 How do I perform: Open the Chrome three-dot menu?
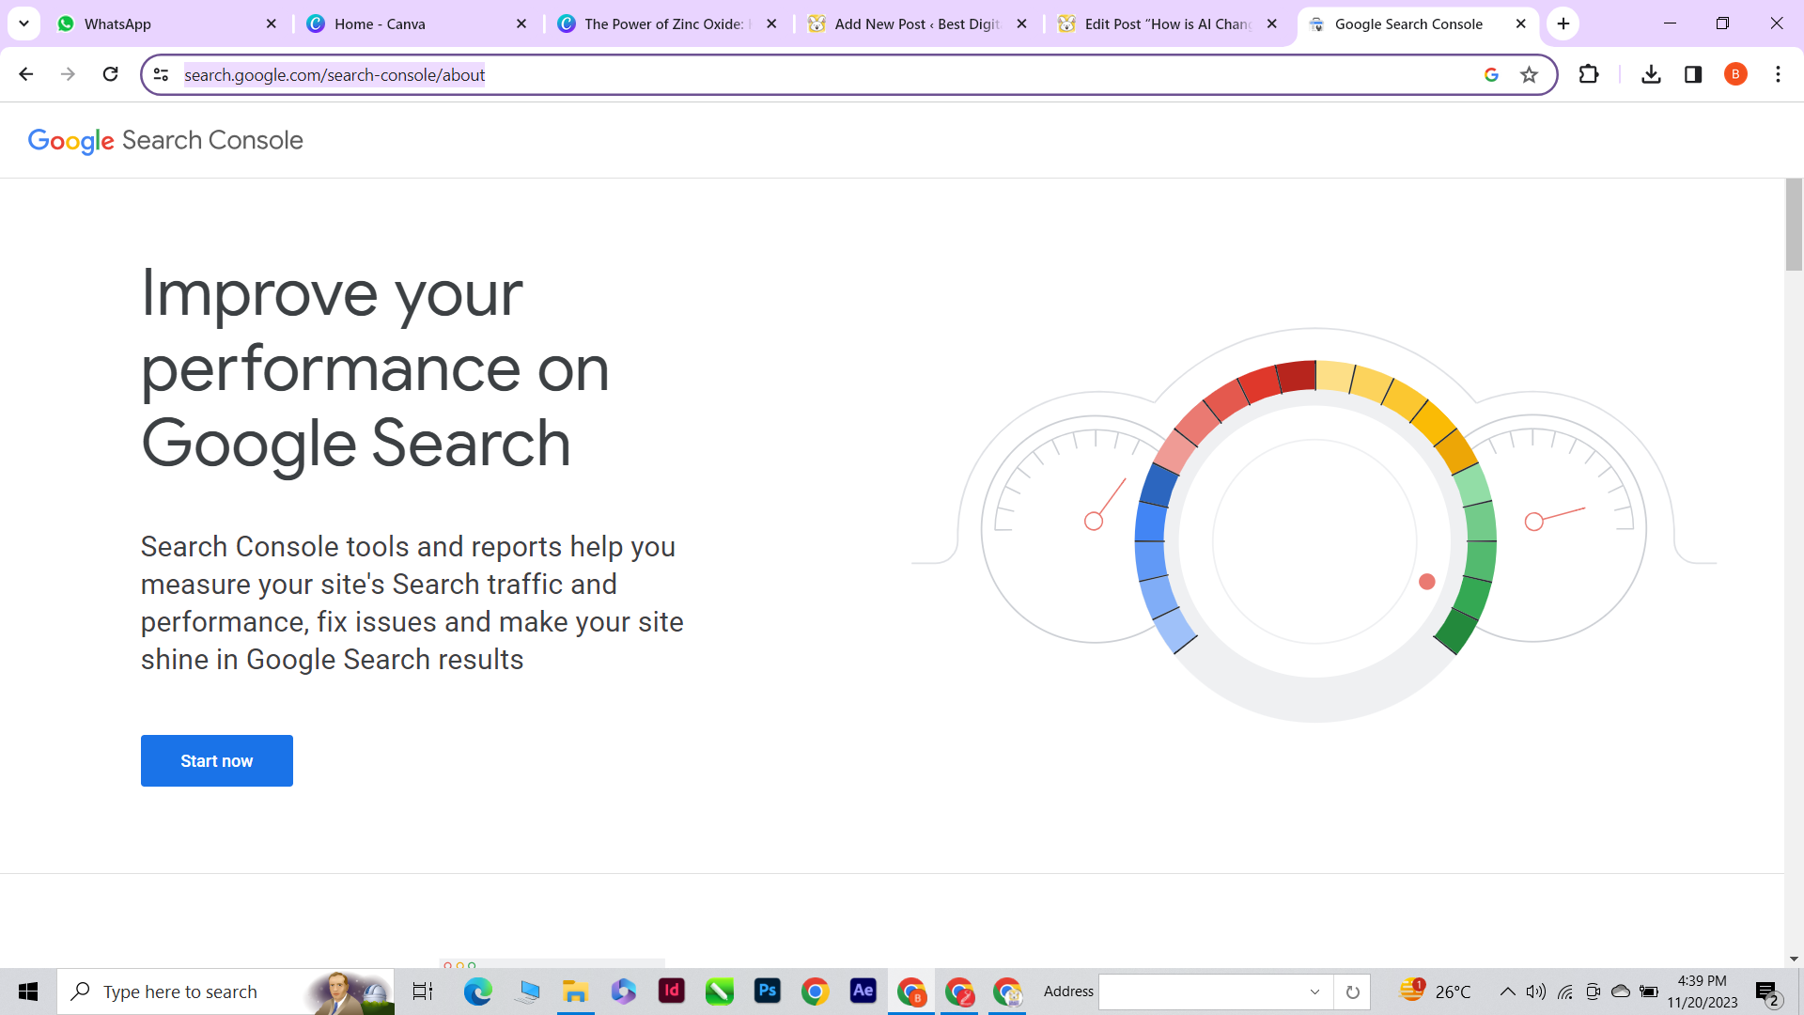point(1778,74)
